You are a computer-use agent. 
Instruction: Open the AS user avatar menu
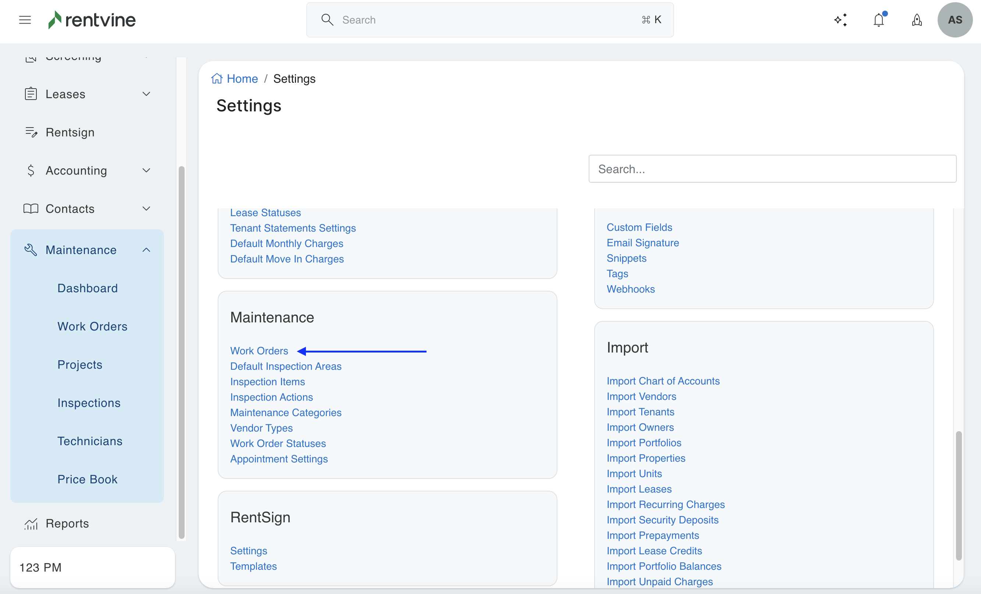coord(955,20)
